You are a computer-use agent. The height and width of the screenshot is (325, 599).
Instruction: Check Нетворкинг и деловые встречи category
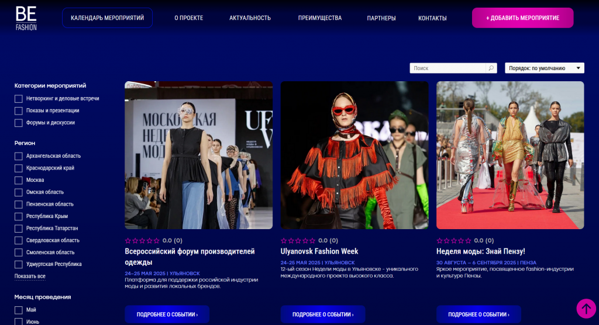click(18, 99)
